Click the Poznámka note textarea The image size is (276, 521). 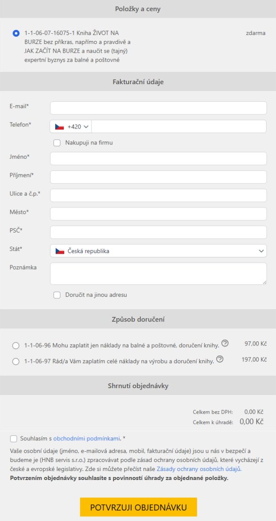158,273
